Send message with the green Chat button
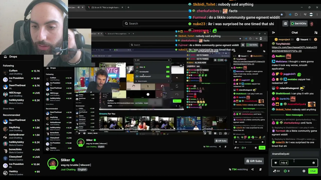The width and height of the screenshot is (321, 180). pyautogui.click(x=313, y=171)
